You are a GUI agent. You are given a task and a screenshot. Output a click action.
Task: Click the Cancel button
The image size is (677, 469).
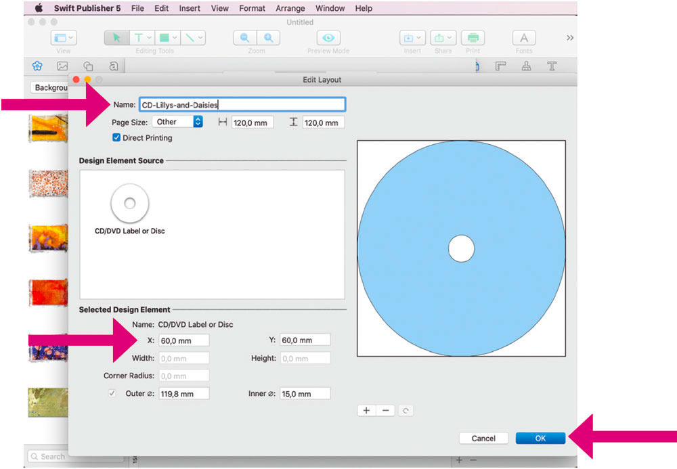483,439
